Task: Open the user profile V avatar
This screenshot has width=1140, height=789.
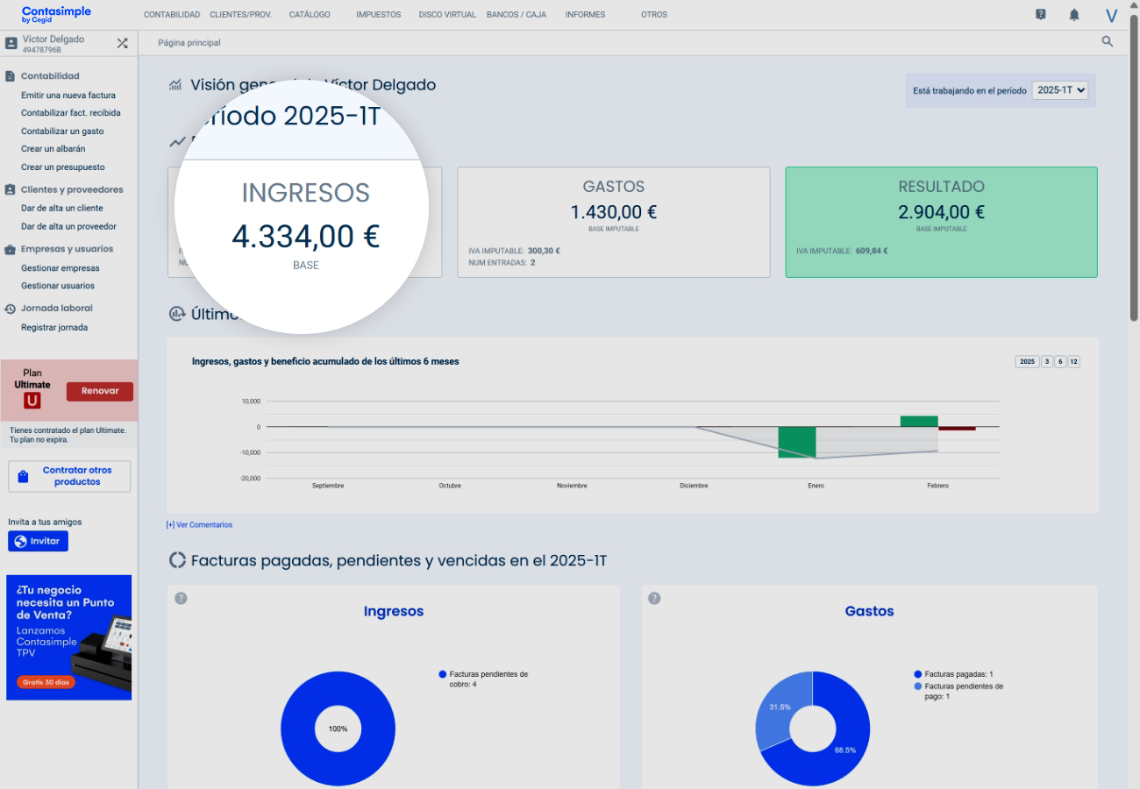Action: 1112,15
